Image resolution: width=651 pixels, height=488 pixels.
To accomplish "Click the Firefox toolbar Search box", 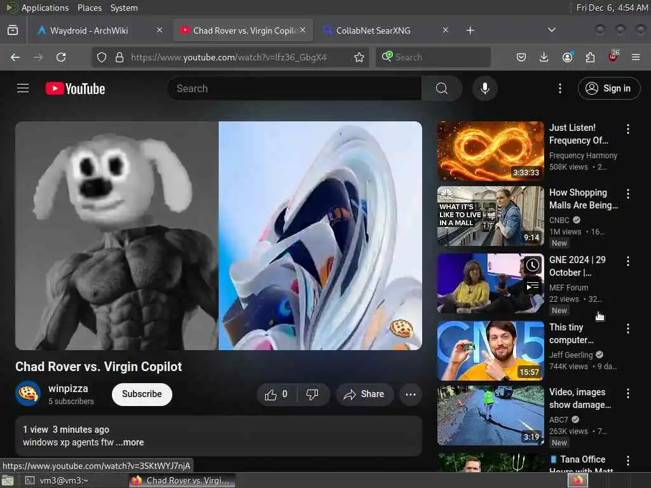I will click(x=433, y=57).
